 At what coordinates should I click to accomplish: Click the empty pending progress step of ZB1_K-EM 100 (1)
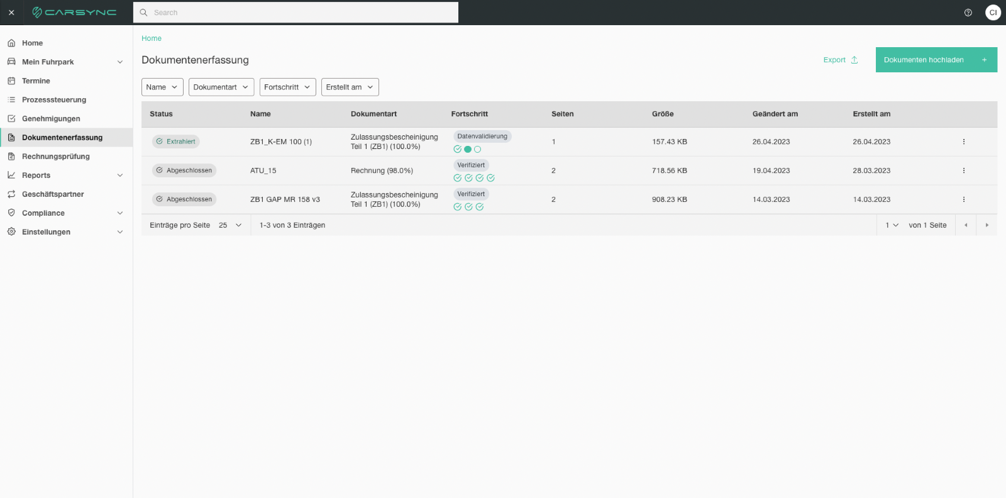[x=478, y=150]
